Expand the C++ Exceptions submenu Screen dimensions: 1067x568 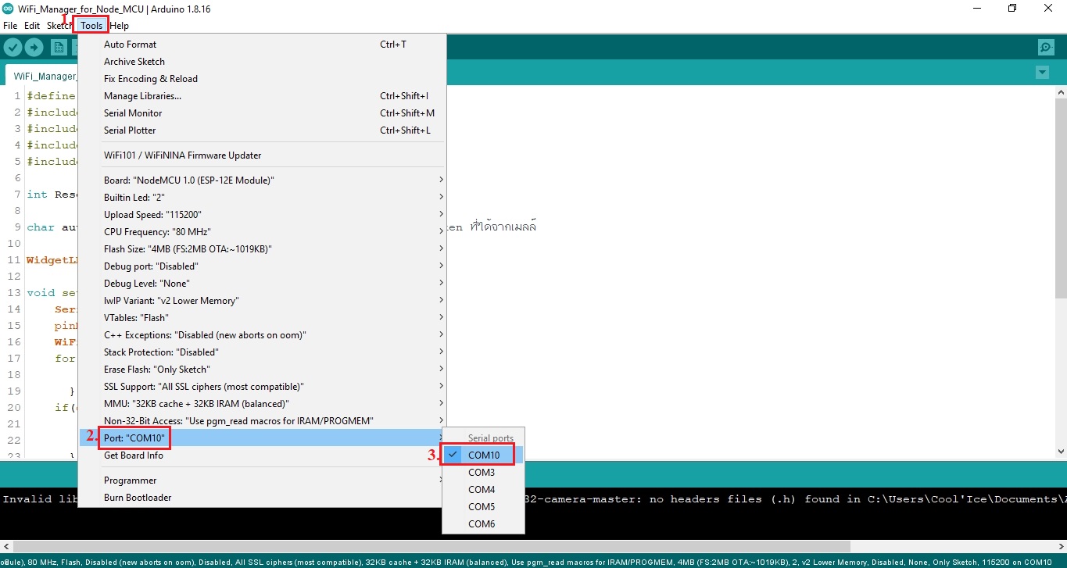262,335
